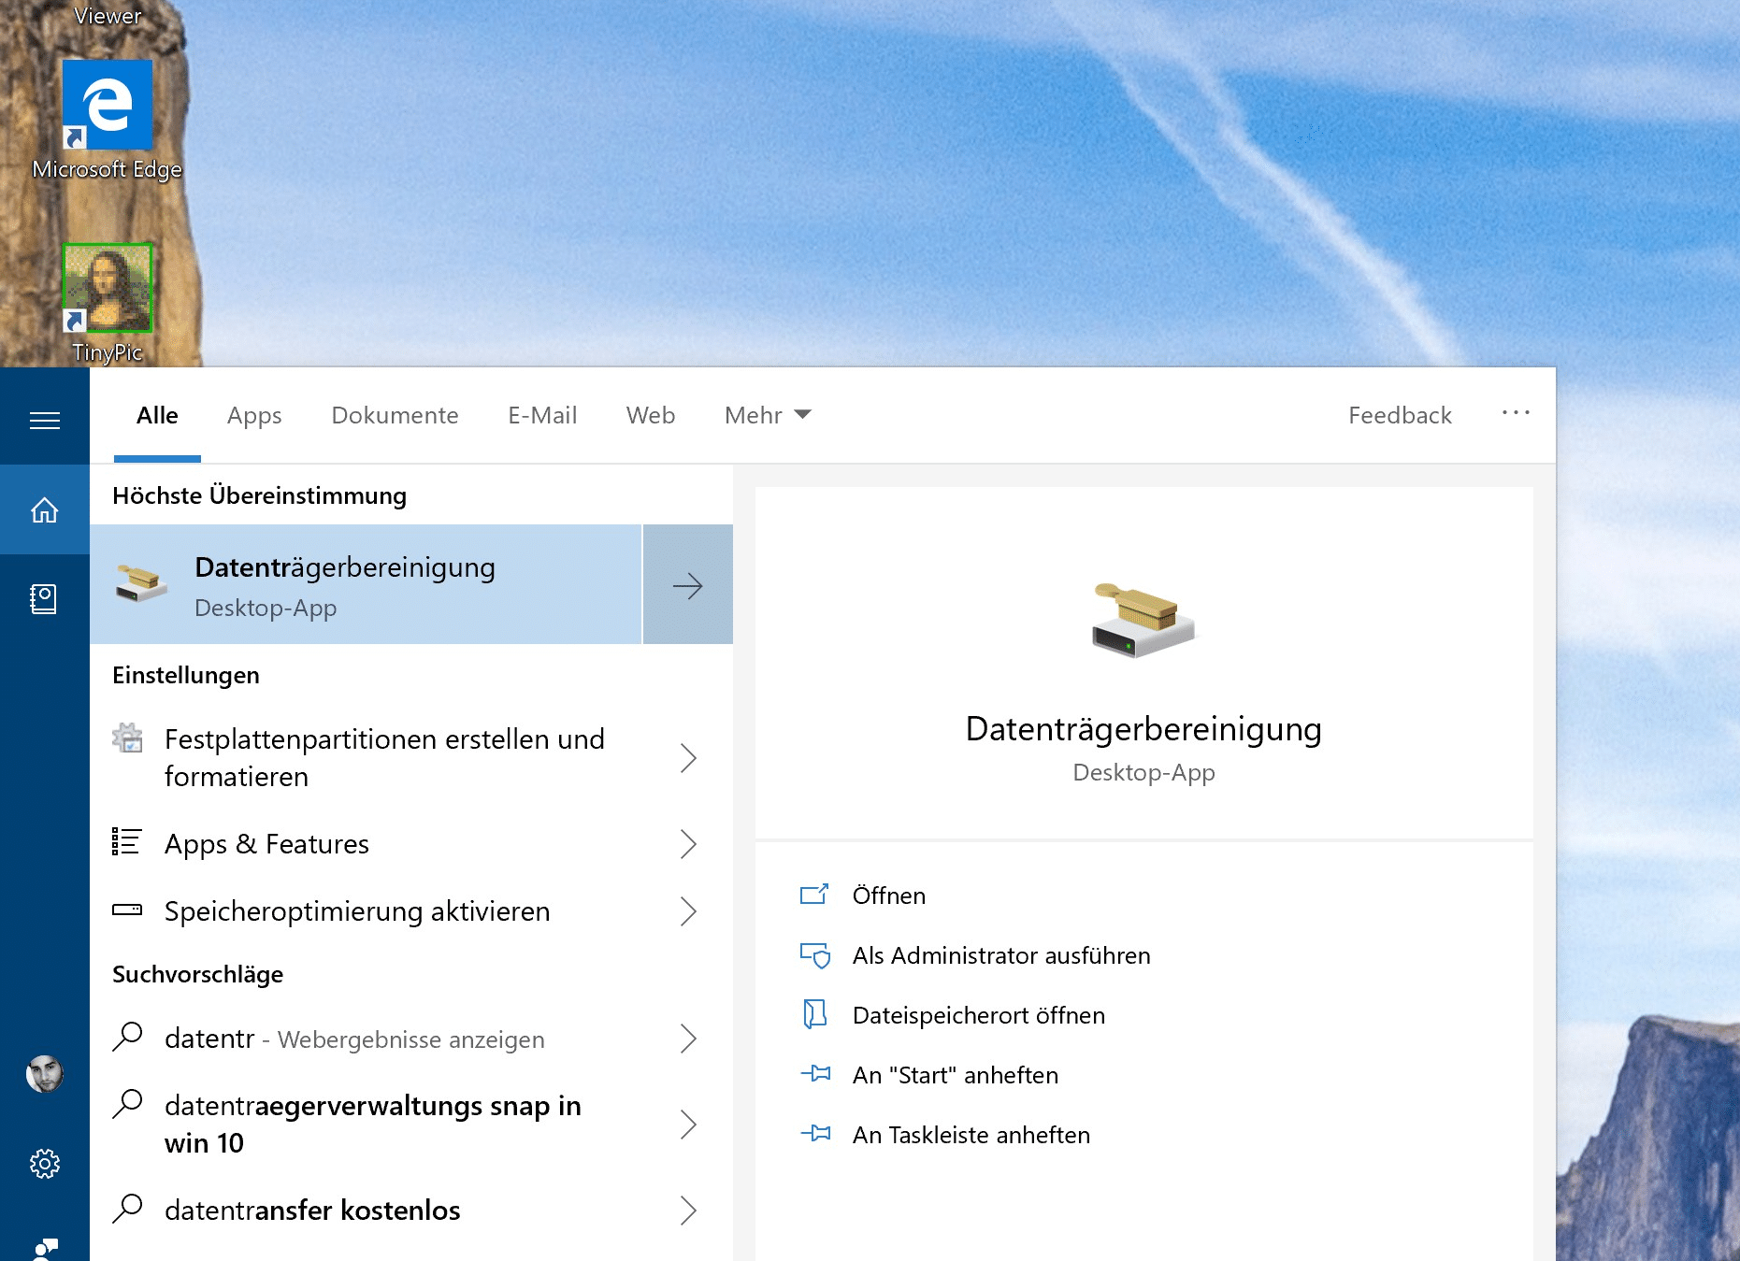
Task: Click the user account avatar
Action: (x=44, y=1074)
